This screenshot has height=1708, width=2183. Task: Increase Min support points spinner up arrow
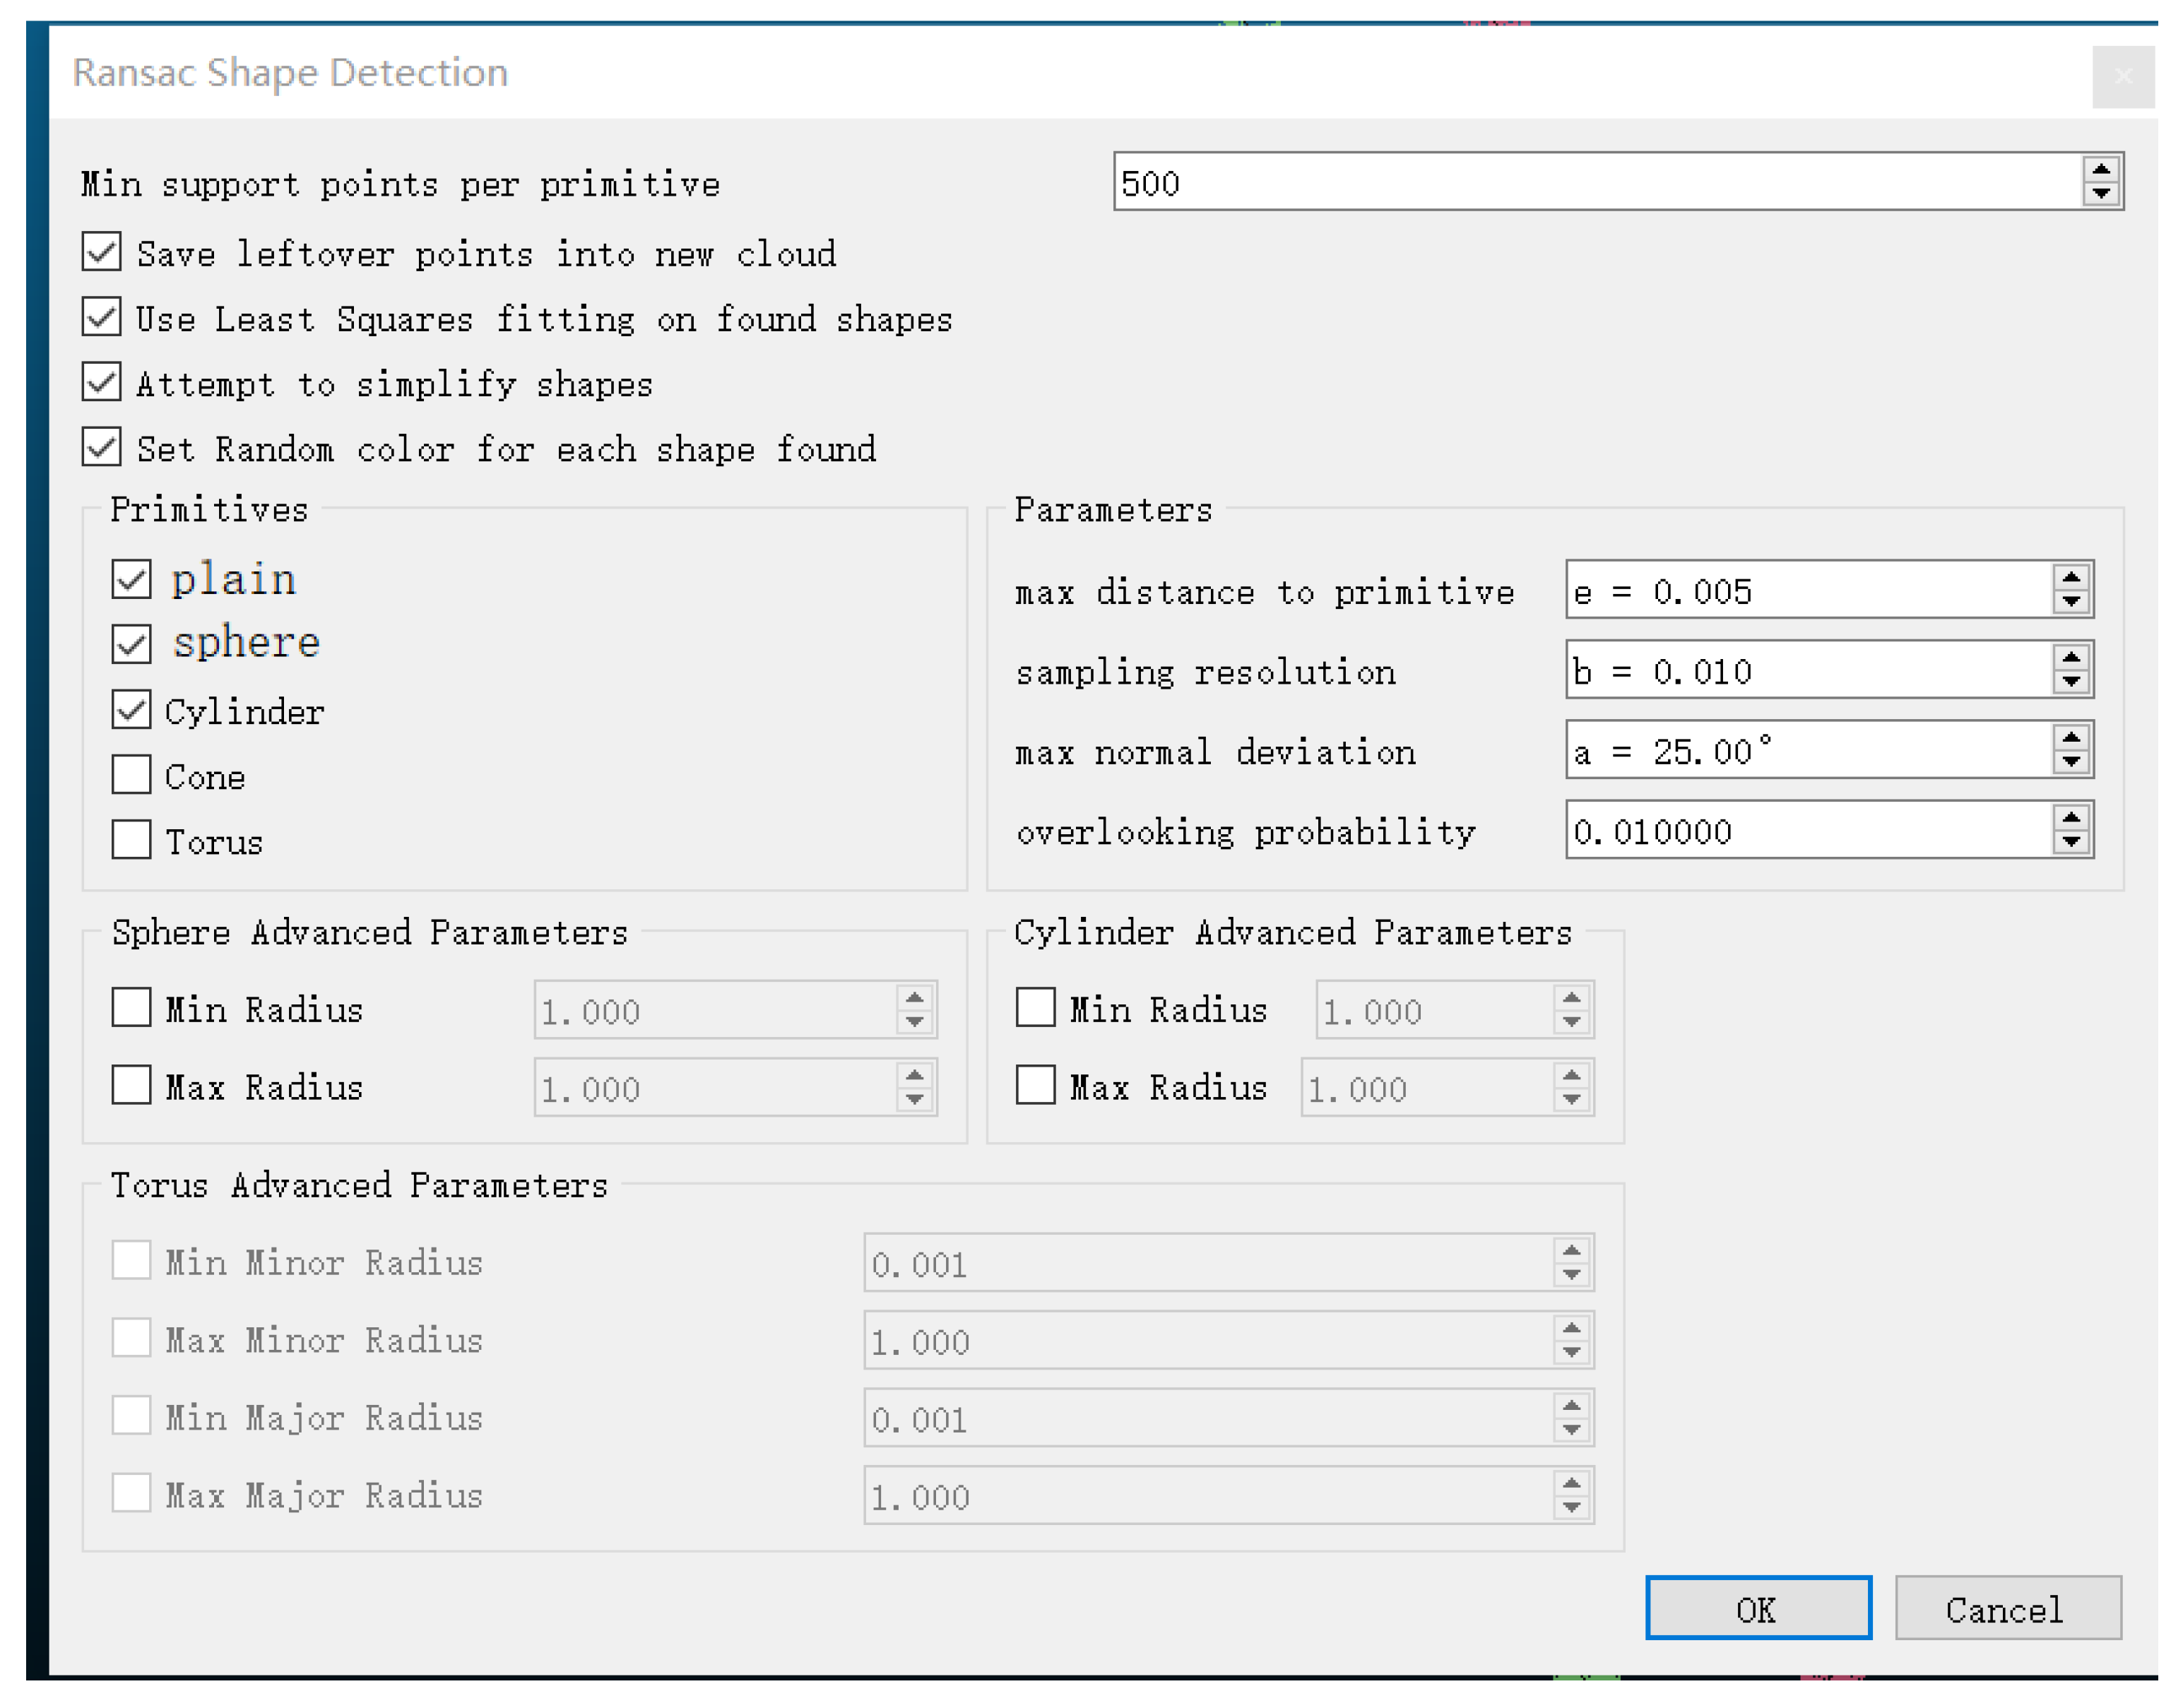click(2100, 169)
